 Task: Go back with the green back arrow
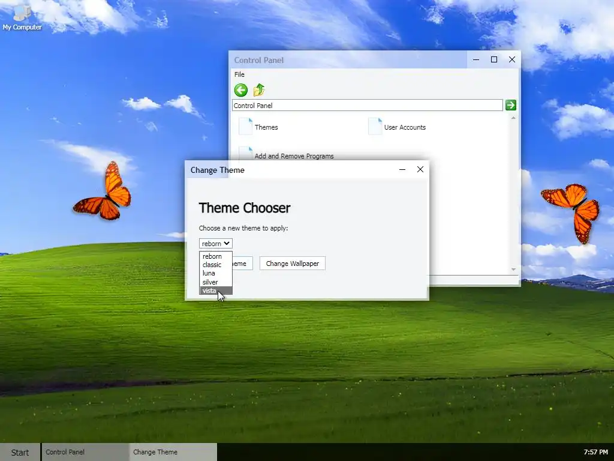point(241,90)
